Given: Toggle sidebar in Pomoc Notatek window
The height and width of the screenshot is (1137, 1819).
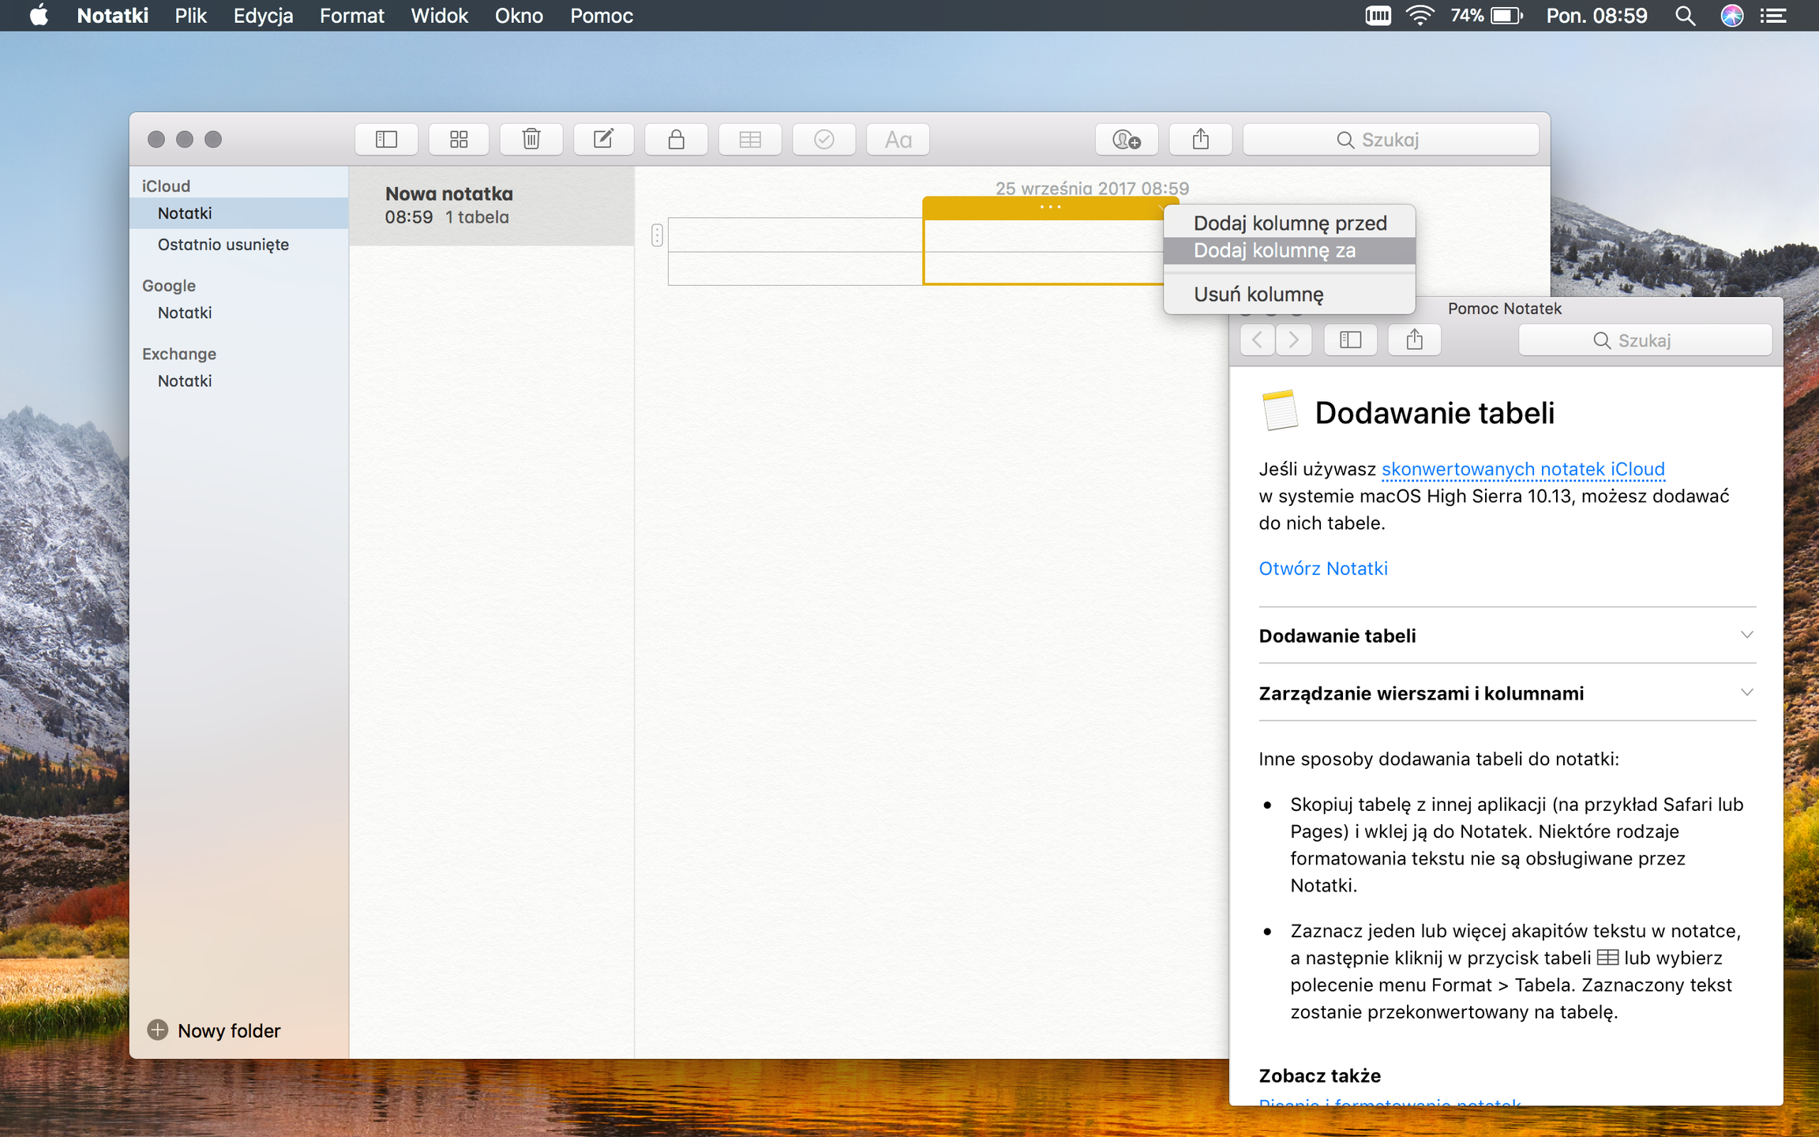Looking at the screenshot, I should (x=1350, y=340).
